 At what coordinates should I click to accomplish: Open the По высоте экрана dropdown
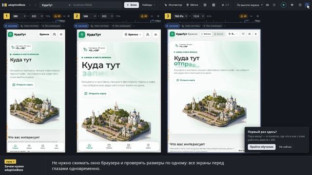[x=250, y=5]
